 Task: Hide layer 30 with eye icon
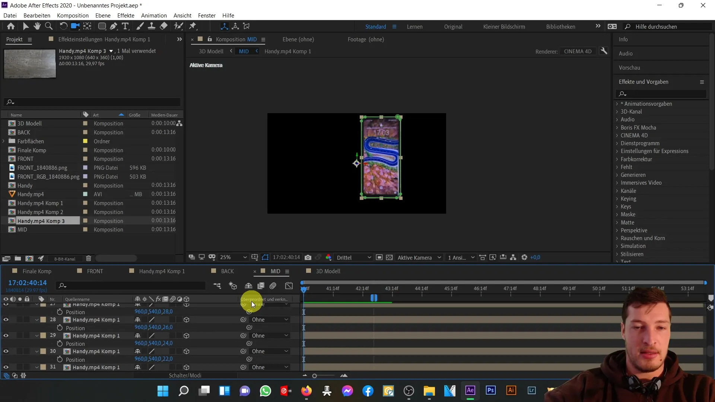[6, 351]
